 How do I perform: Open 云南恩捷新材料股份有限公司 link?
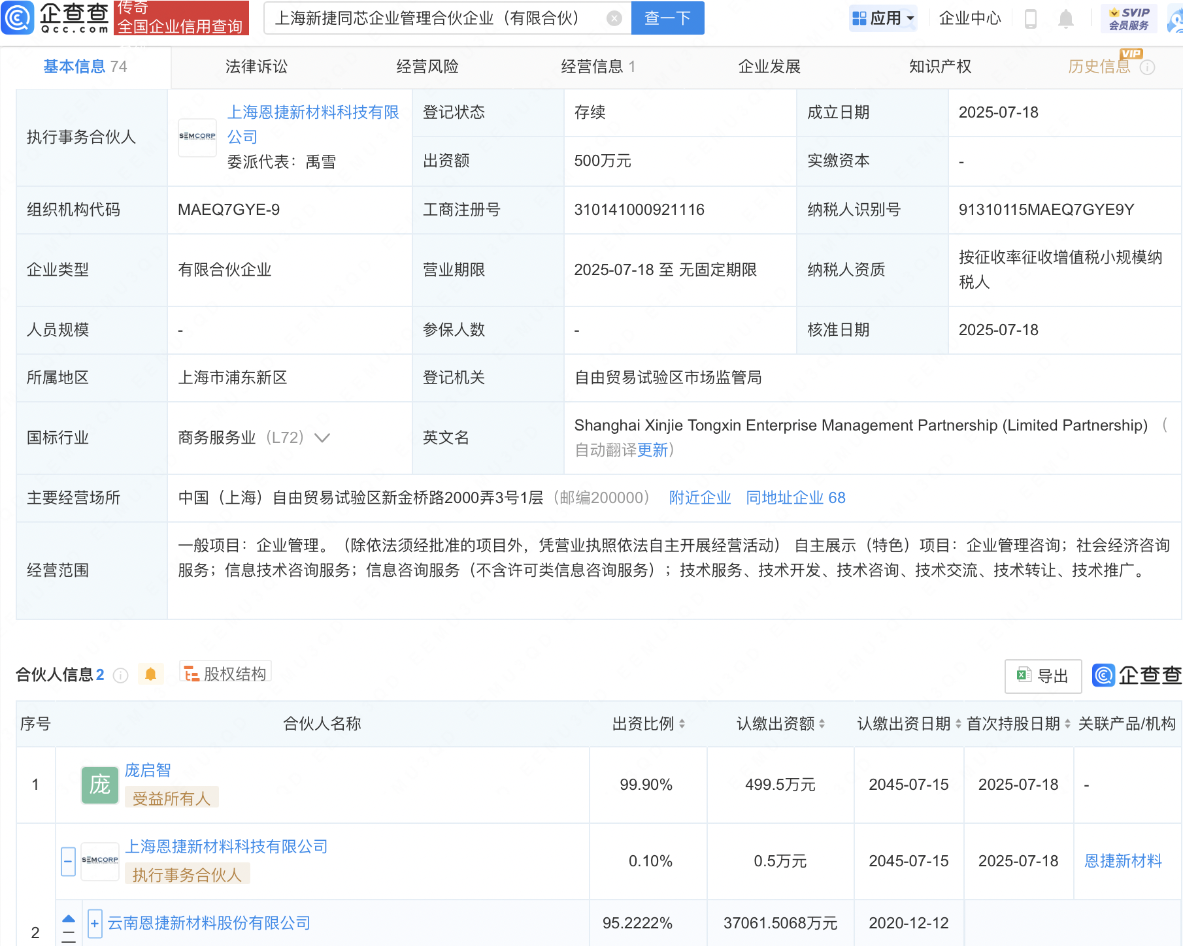point(209,923)
